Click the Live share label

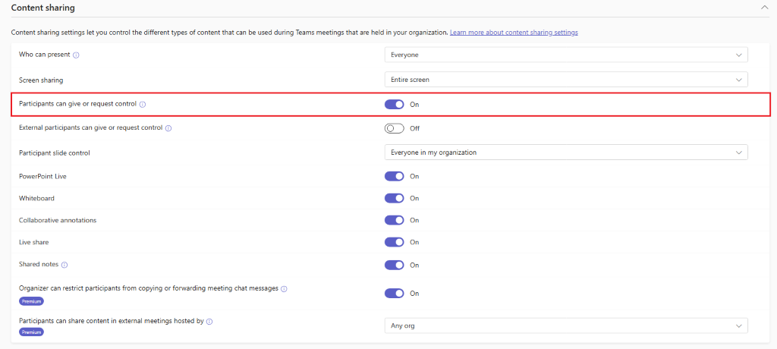33,243
